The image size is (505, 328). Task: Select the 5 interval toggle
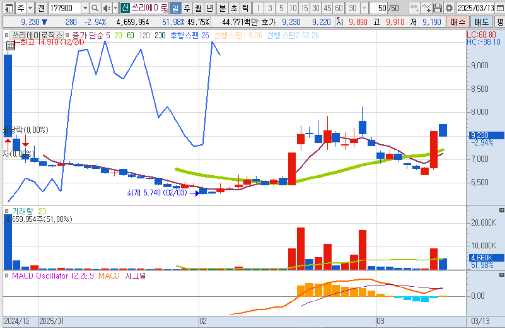tap(281, 8)
